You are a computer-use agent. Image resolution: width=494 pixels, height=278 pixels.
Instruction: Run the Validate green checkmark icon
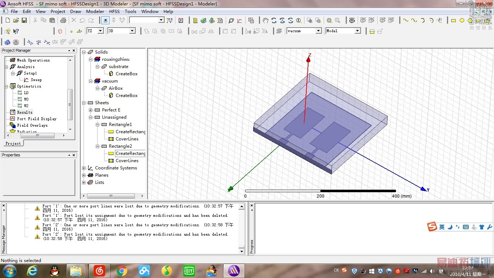tap(204, 21)
